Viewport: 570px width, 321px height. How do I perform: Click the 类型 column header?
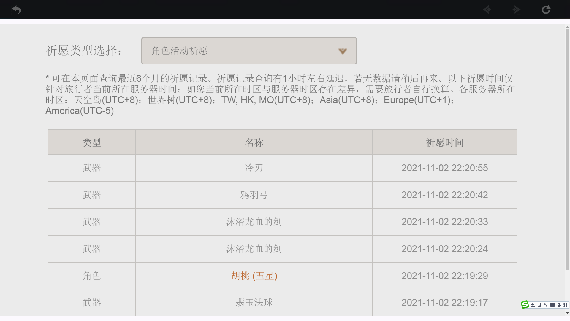pos(92,142)
